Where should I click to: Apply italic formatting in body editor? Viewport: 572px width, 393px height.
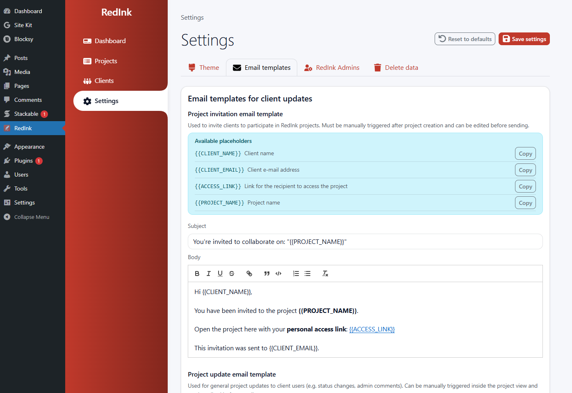click(209, 273)
